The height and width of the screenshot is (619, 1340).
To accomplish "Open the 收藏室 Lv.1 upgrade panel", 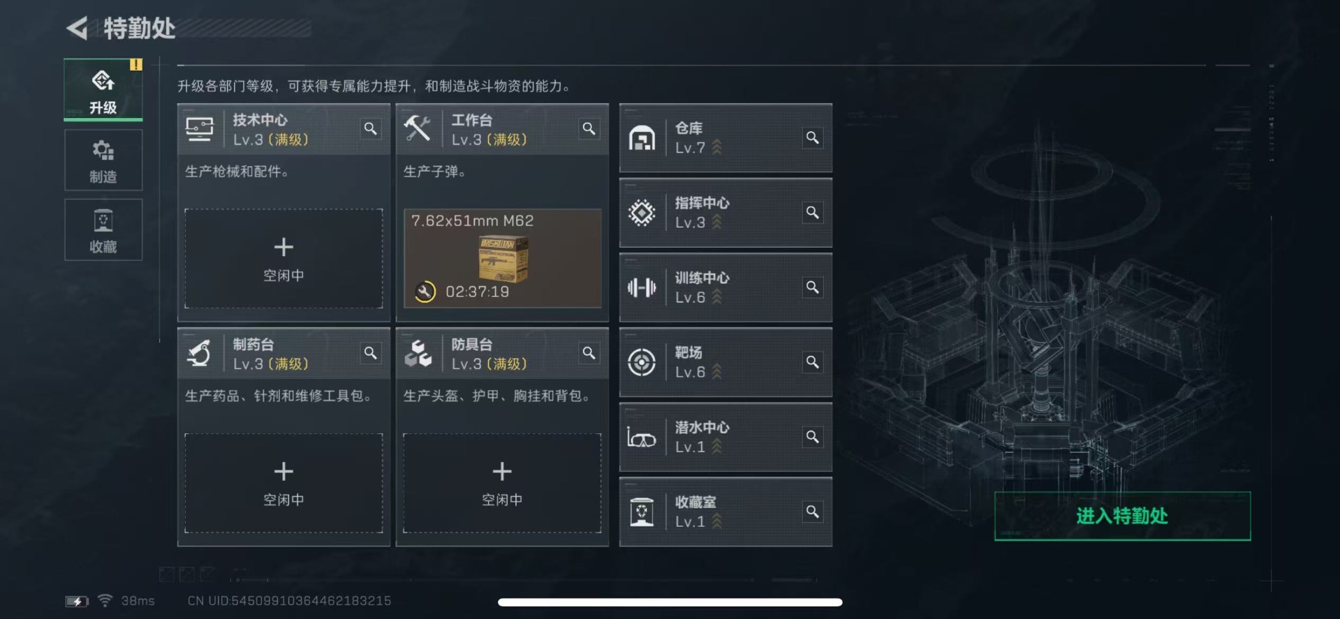I will pos(726,512).
